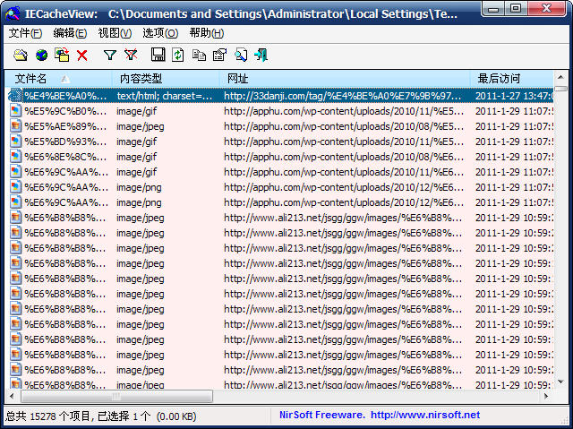Screen dimensions: 573x429
Task: Sort by the 文件名 column header
Action: [x=58, y=78]
